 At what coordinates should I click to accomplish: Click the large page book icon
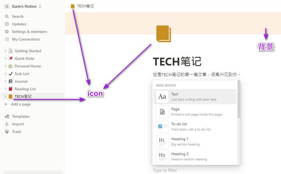[x=164, y=34]
